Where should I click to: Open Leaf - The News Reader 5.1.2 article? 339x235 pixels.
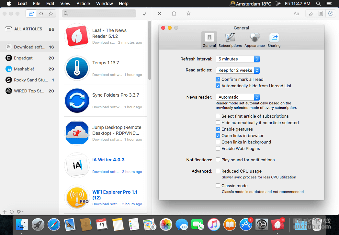(106, 36)
